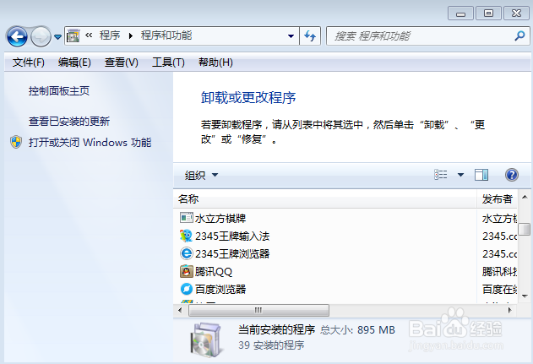
Task: Open the 工具(T) menu
Action: (x=168, y=62)
